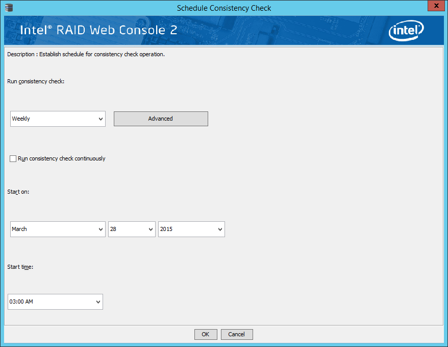
Task: Open the 03:00 AM start time dropdown
Action: (x=55, y=302)
